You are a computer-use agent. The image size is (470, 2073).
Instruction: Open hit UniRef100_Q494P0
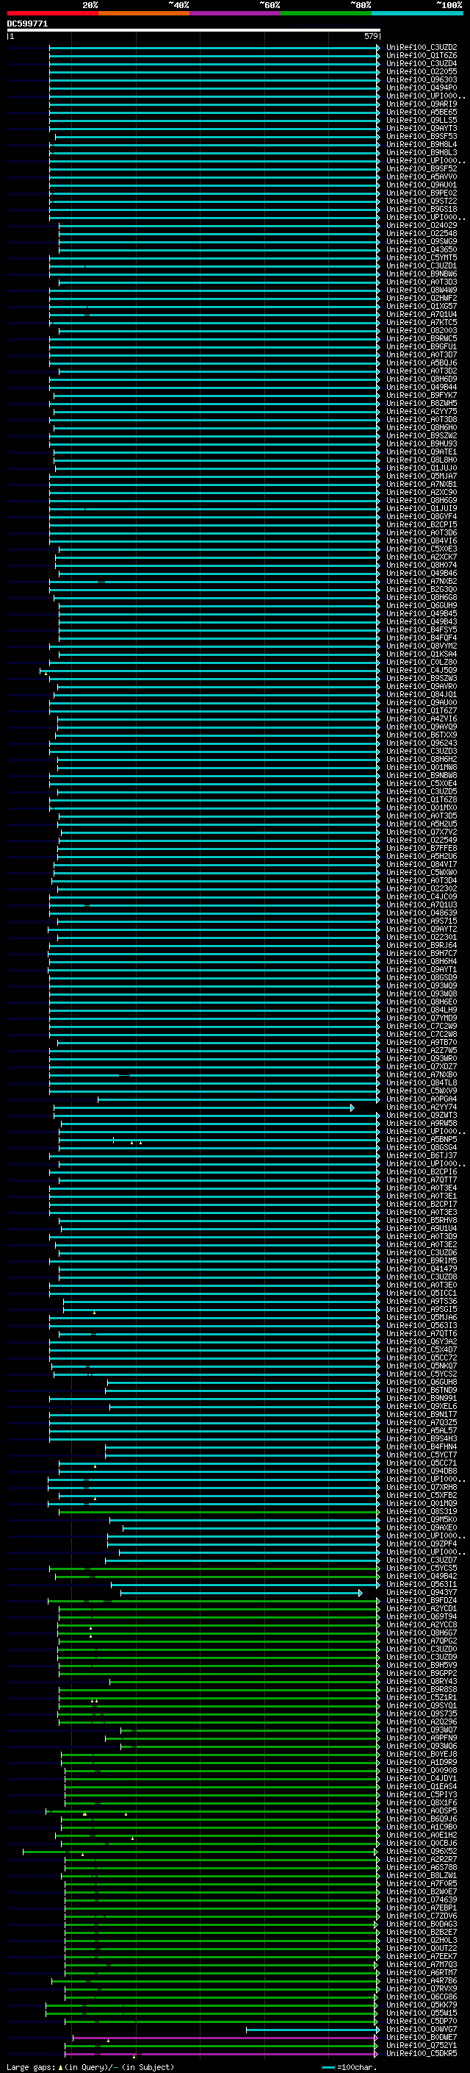[421, 88]
